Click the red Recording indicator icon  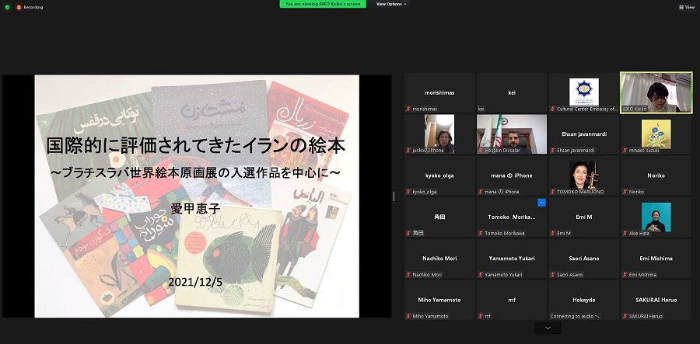[x=19, y=7]
